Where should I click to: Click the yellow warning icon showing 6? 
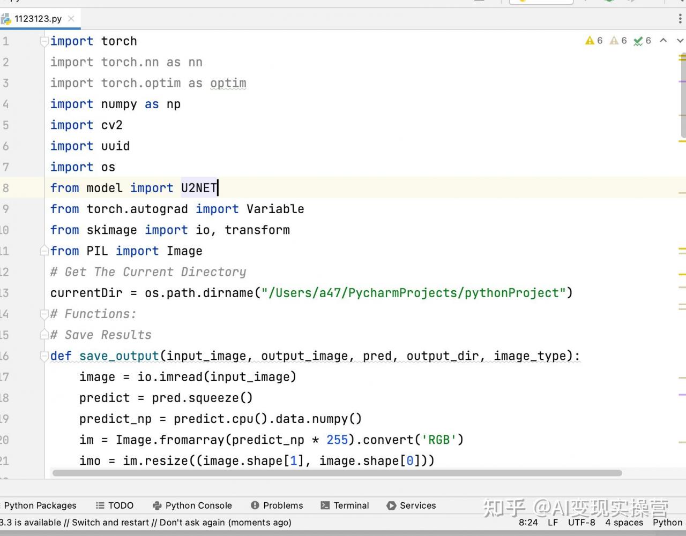point(590,41)
